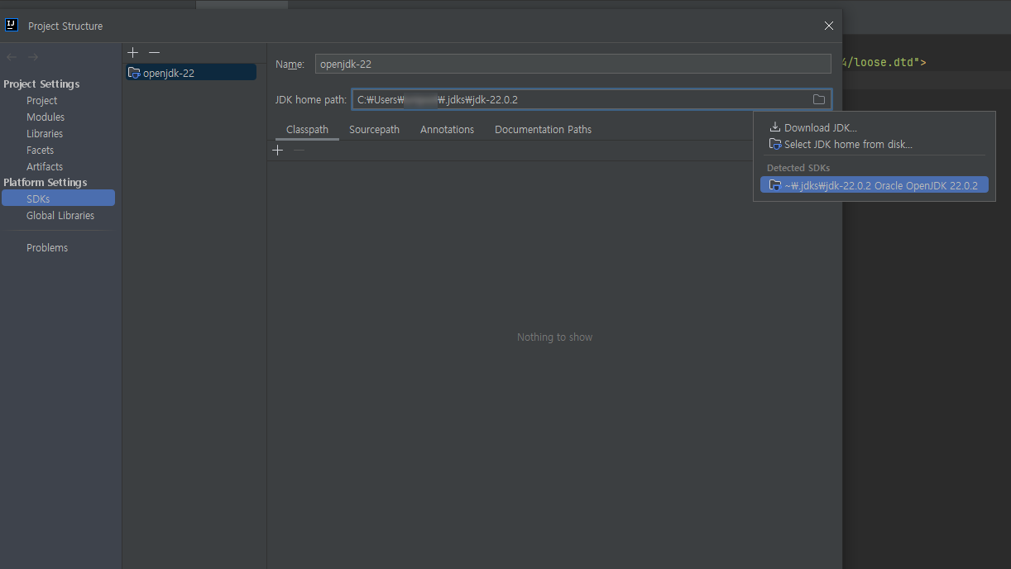Navigate back with the left arrow
1011x569 pixels.
click(12, 57)
